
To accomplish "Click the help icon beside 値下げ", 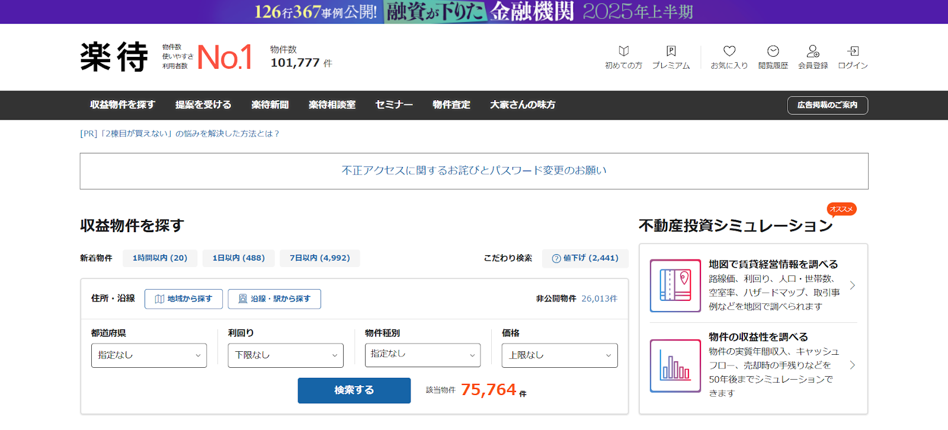I will click(x=556, y=258).
